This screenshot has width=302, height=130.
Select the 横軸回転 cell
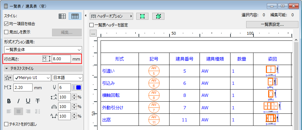click(120, 95)
